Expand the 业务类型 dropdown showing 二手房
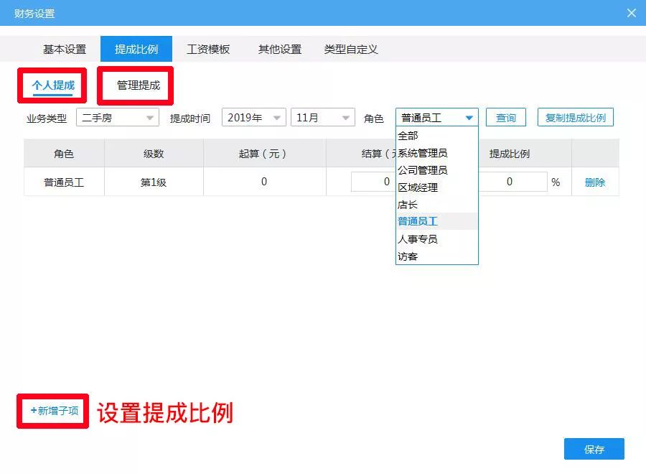Screen dimensions: 646x474 click(117, 117)
